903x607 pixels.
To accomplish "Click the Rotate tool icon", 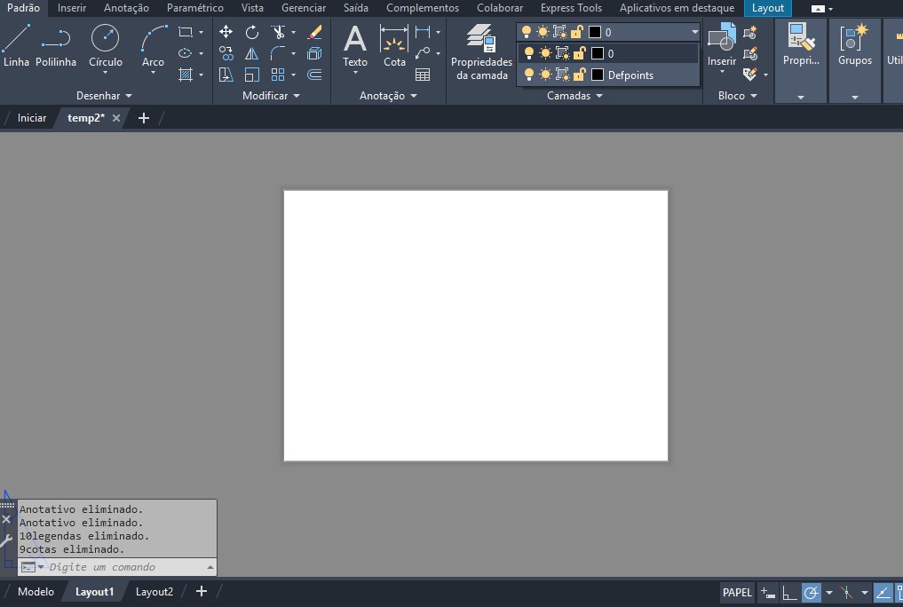I will pyautogui.click(x=252, y=32).
